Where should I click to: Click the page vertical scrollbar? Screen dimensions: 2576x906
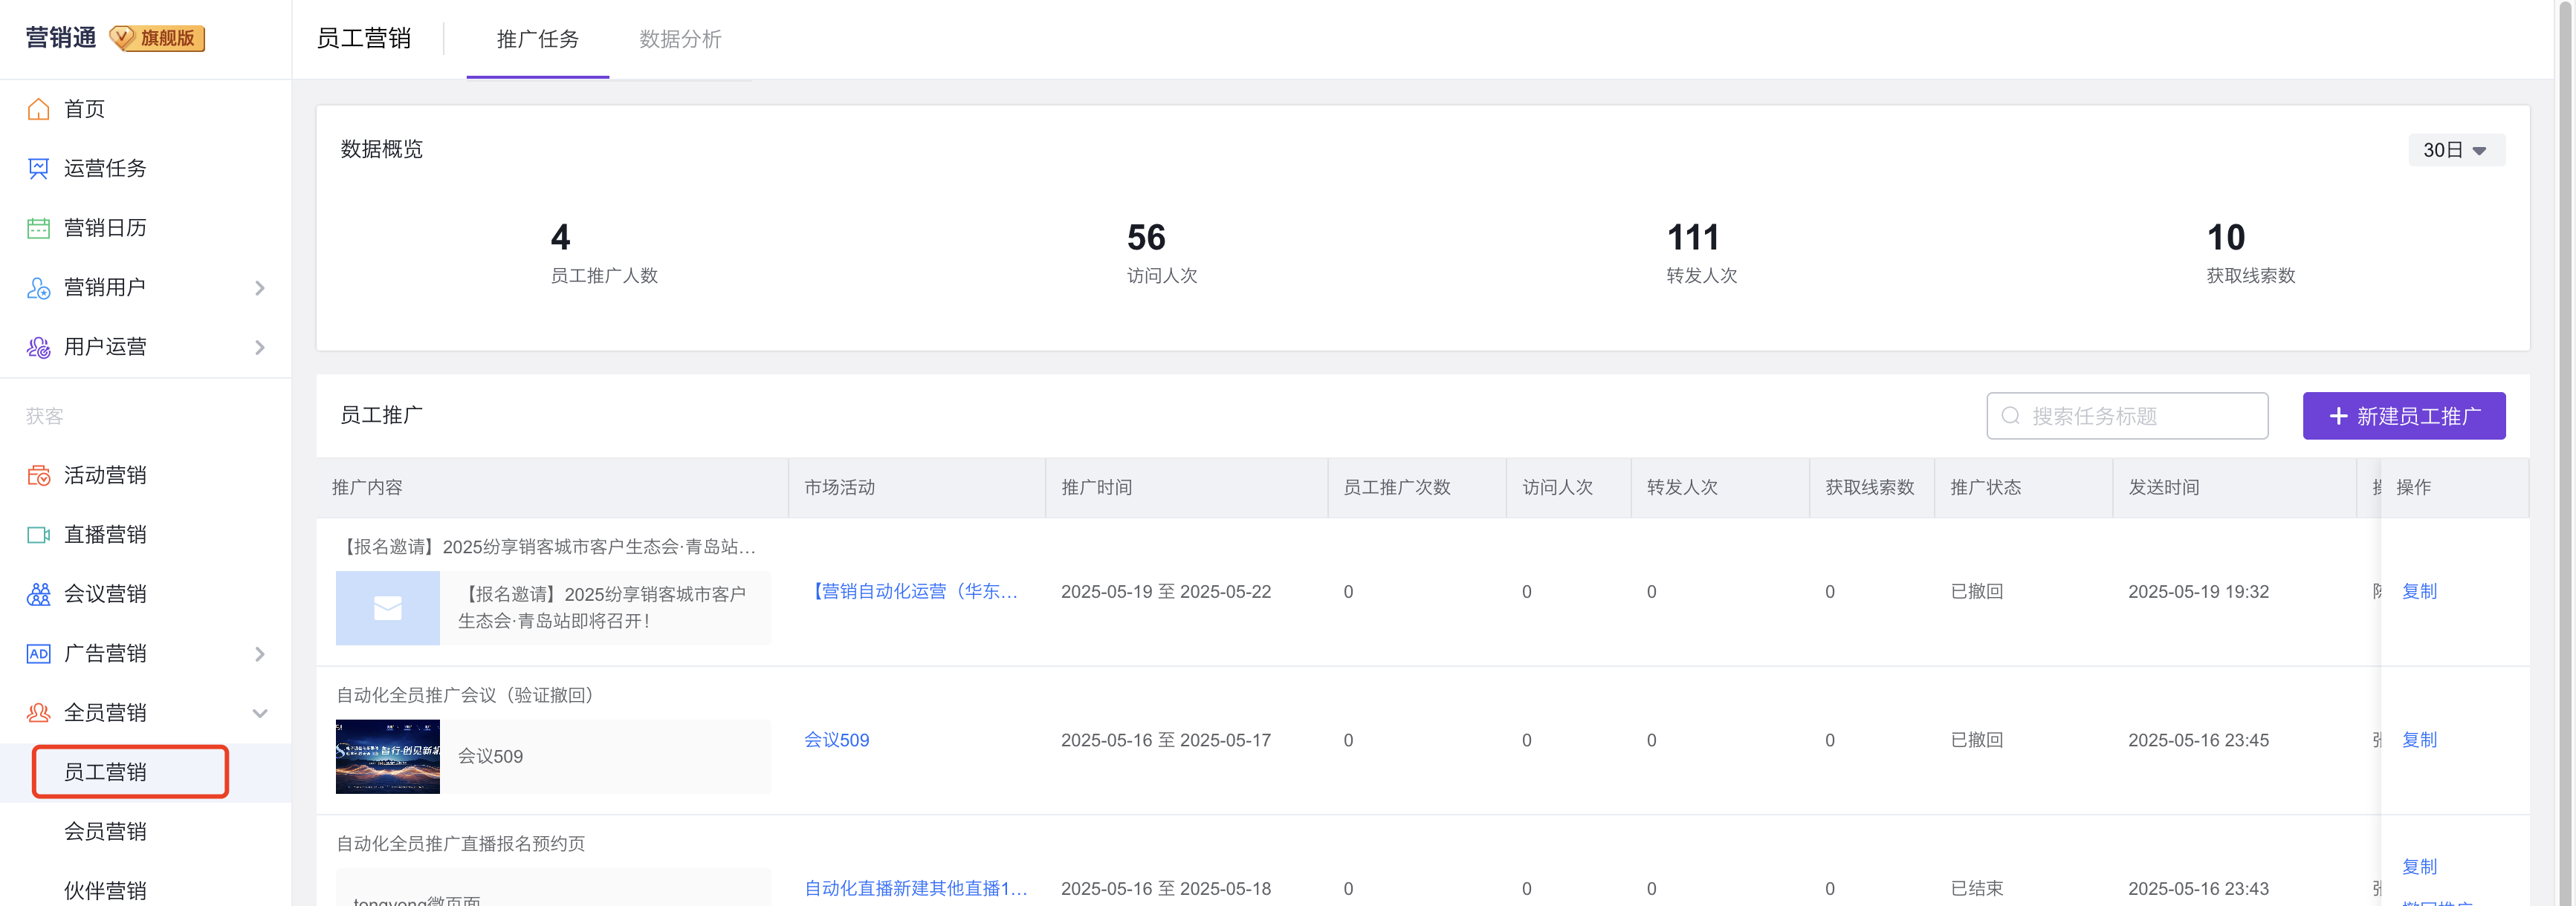[x=2566, y=452]
